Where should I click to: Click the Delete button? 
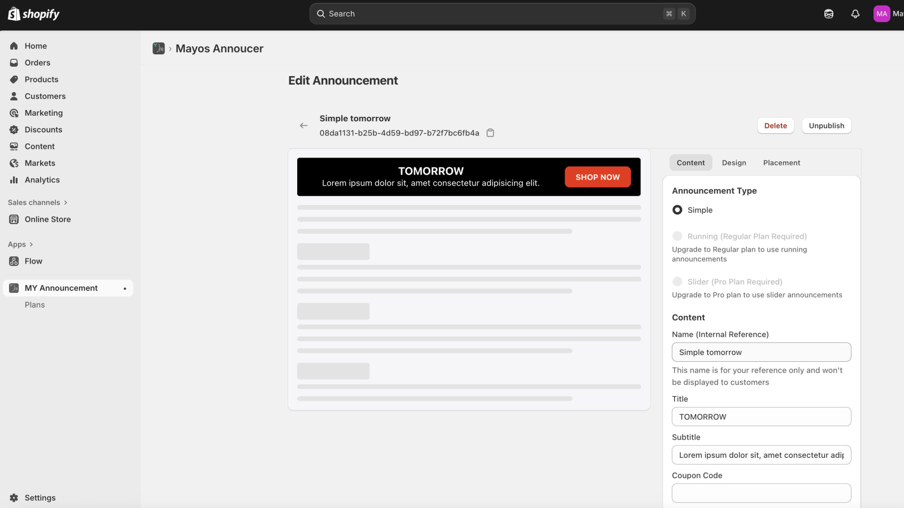coord(775,126)
